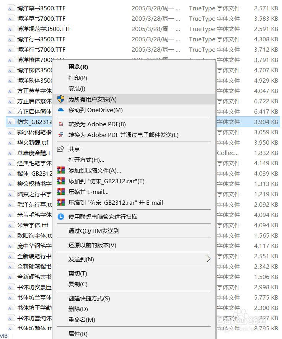Choose 安装(I) to install the font
Viewport: 282px width, 339px height.
(x=77, y=89)
